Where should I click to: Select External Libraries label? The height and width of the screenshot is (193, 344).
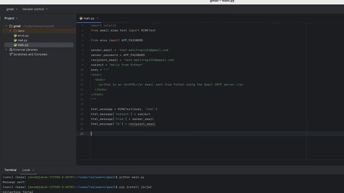tap(25, 50)
